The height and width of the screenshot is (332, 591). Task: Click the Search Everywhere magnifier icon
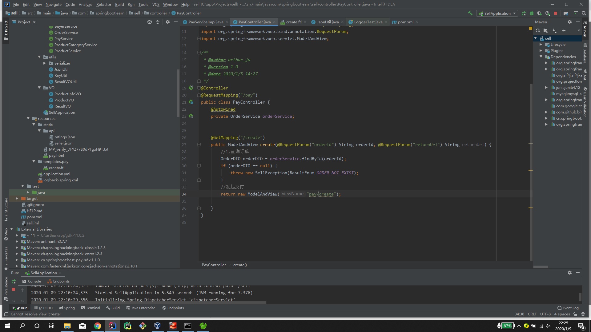584,13
